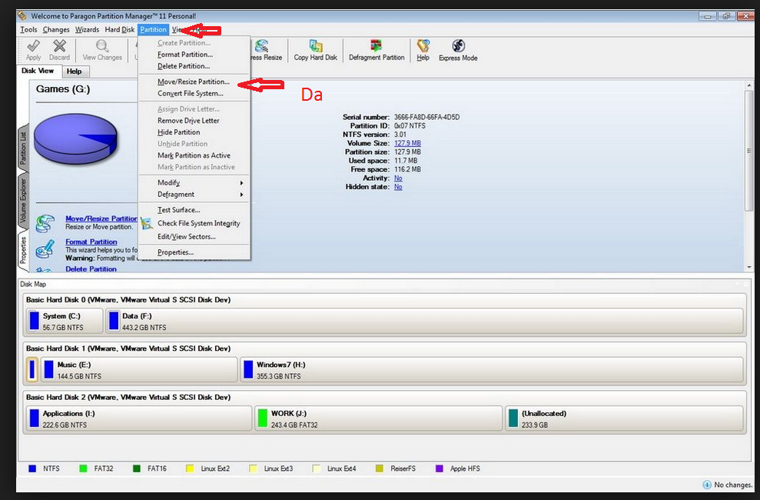This screenshot has height=500, width=760.
Task: Select Applications (I:) partition block
Action: pos(139,418)
